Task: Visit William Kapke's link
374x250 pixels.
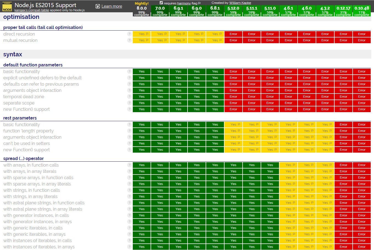Action: click(x=240, y=3)
